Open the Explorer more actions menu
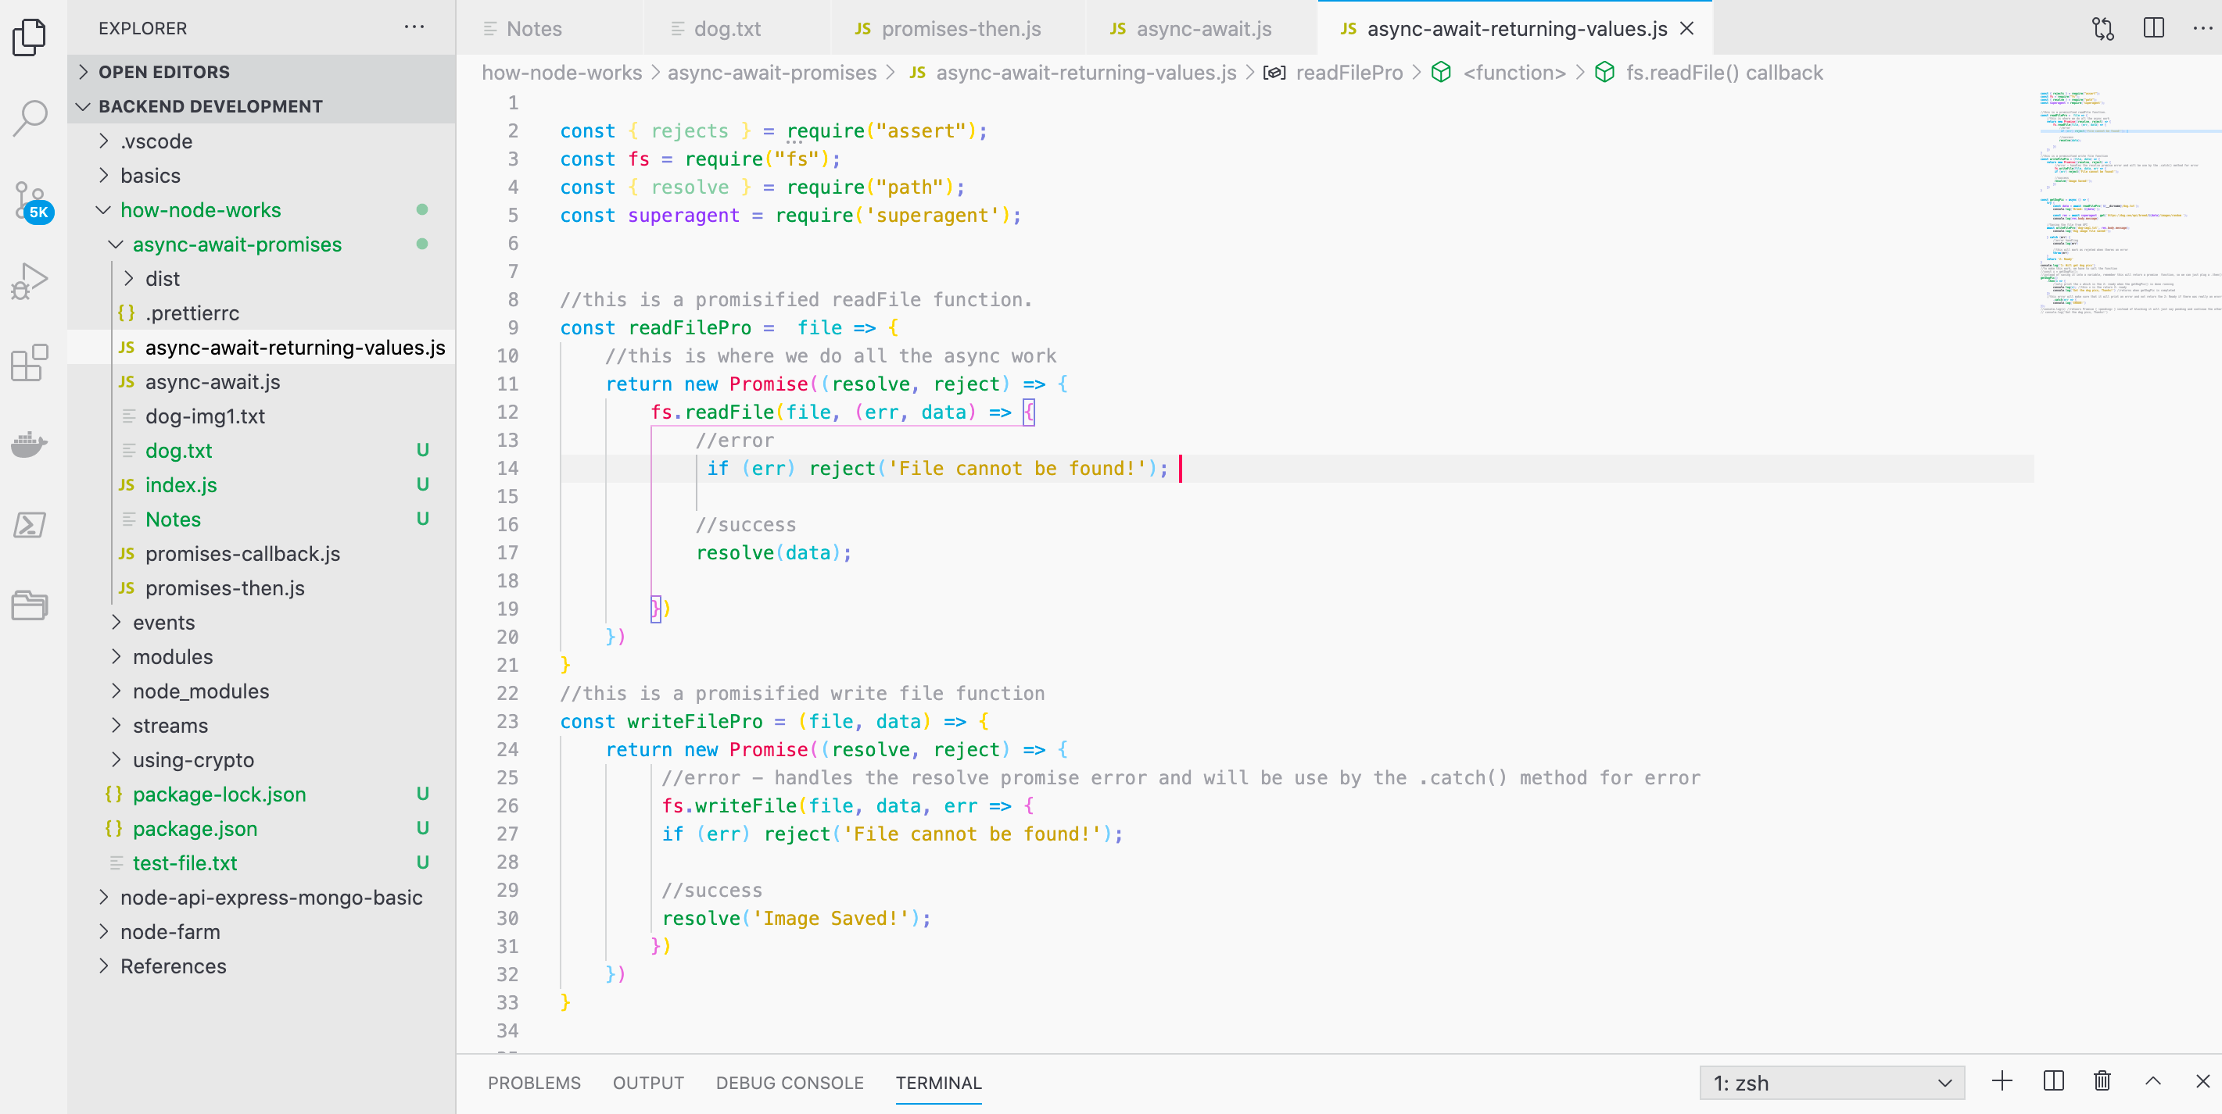Screen dimensions: 2222x1114 click(414, 27)
